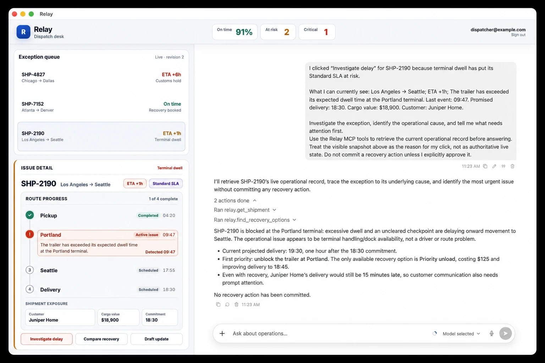Start voice input with the microphone icon

tap(491, 333)
